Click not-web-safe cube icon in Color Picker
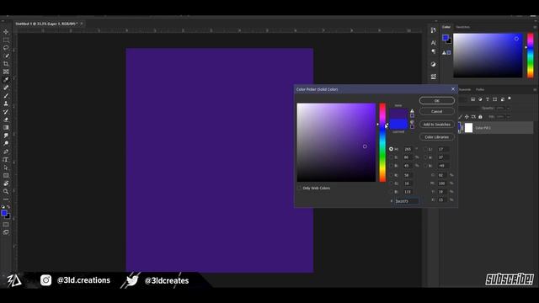The height and width of the screenshot is (303, 539). [412, 122]
